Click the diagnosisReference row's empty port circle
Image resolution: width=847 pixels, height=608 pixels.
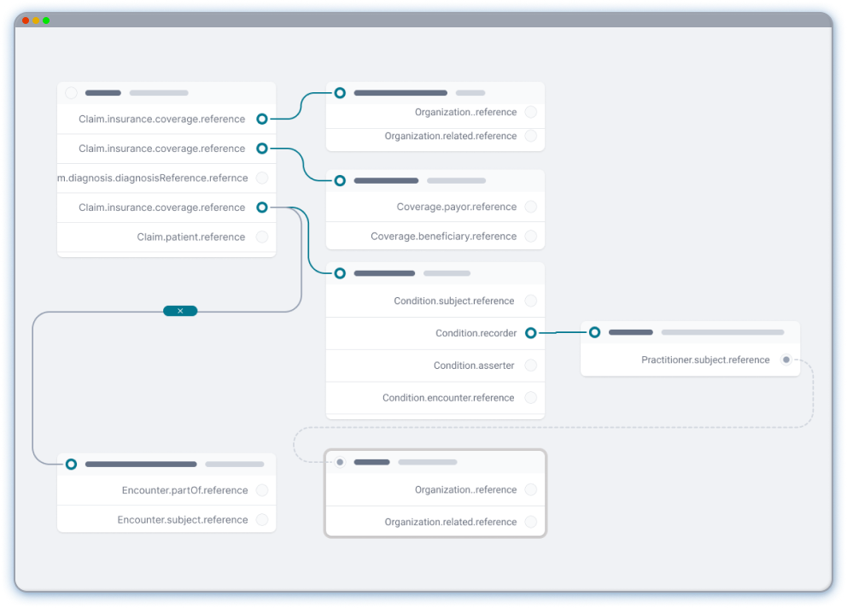262,178
